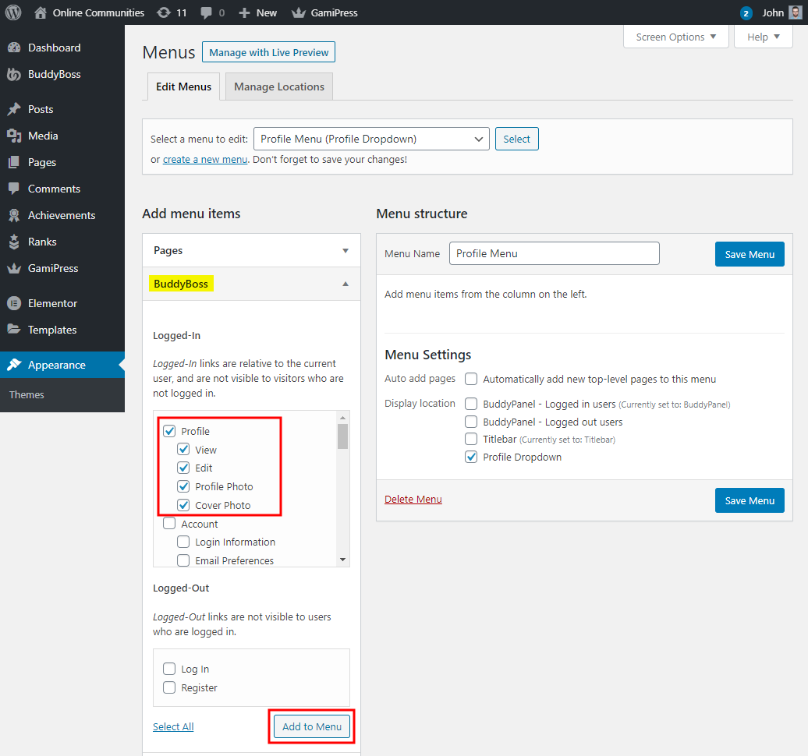Open the menu selection dropdown
This screenshot has width=808, height=756.
(371, 140)
